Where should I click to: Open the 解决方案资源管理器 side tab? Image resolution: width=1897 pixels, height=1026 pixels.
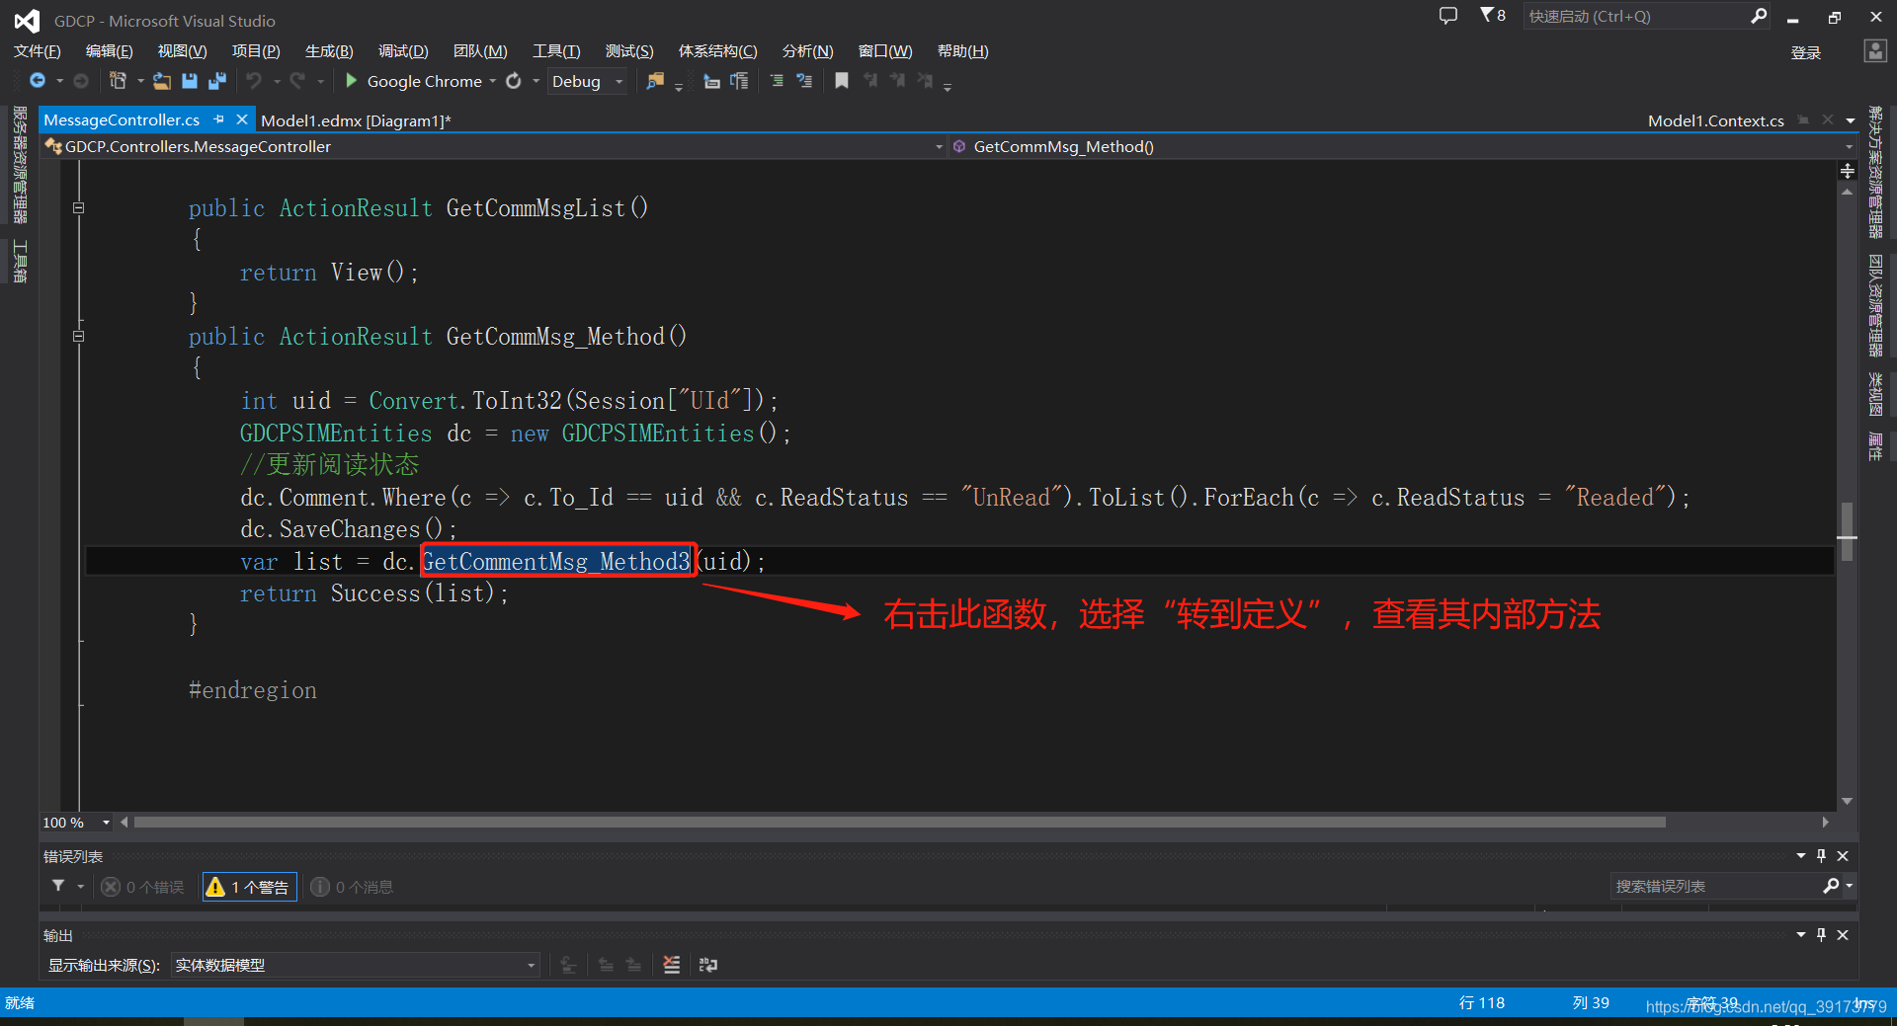[x=1875, y=172]
